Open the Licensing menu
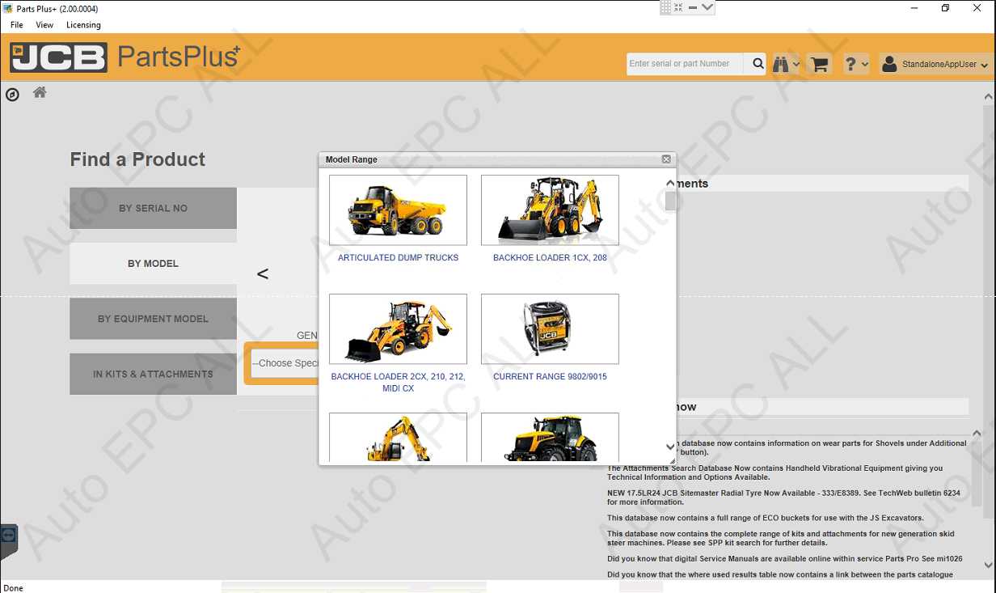 [83, 25]
